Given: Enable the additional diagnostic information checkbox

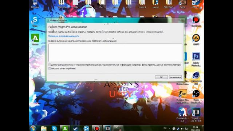Looking at the screenshot, I should tap(50, 65).
